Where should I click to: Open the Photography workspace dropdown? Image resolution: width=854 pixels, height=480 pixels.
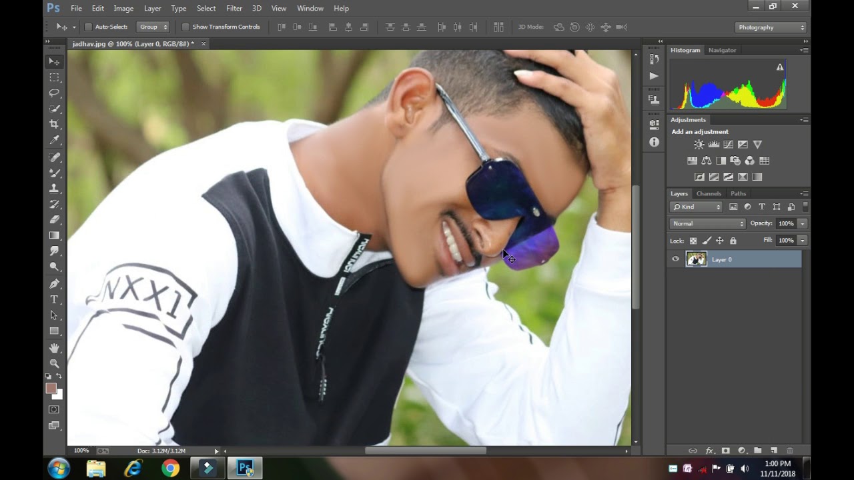[771, 27]
